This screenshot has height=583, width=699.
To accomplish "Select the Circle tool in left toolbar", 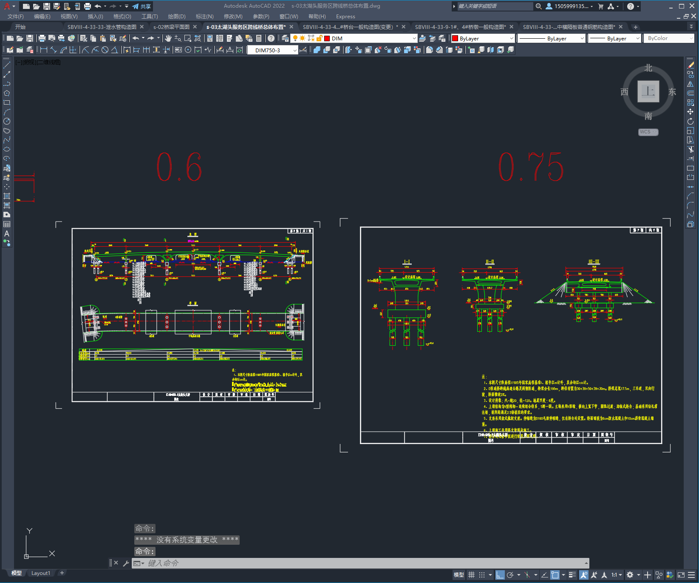I will coord(7,121).
